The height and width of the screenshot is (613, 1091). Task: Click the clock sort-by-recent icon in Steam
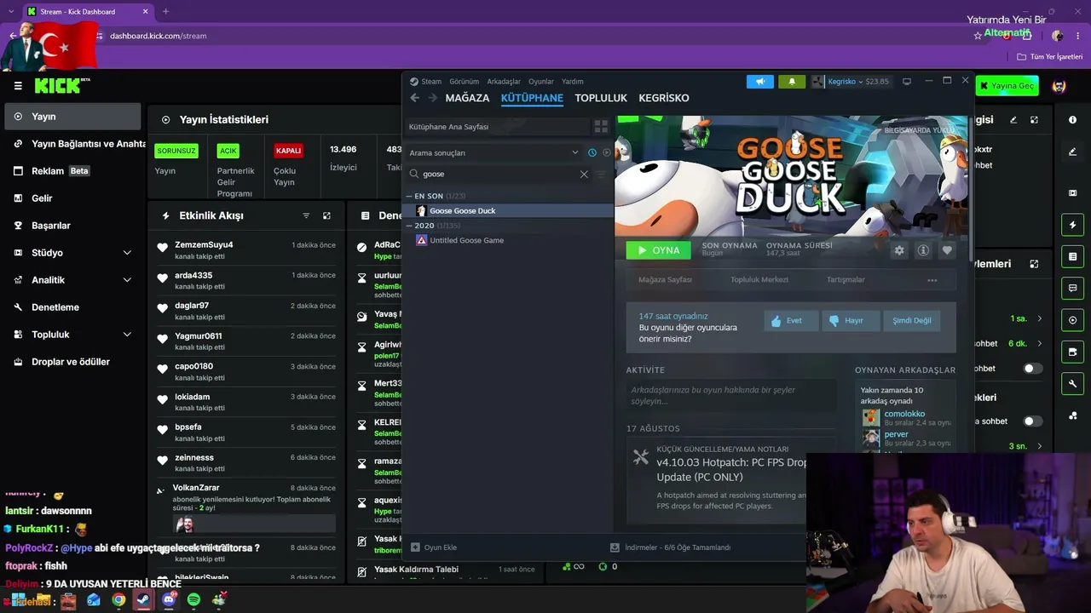click(x=592, y=152)
